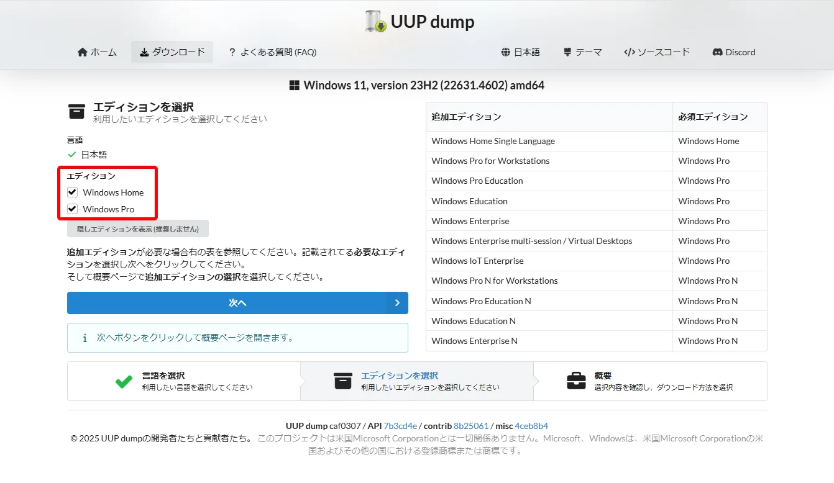Screen dimensions: 834x483
Task: Click Windows Education N cell
Action: pos(549,321)
